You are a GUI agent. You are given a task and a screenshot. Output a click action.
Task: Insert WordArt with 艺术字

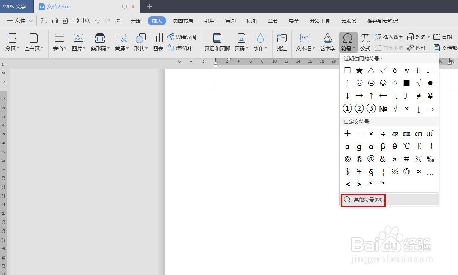327,42
